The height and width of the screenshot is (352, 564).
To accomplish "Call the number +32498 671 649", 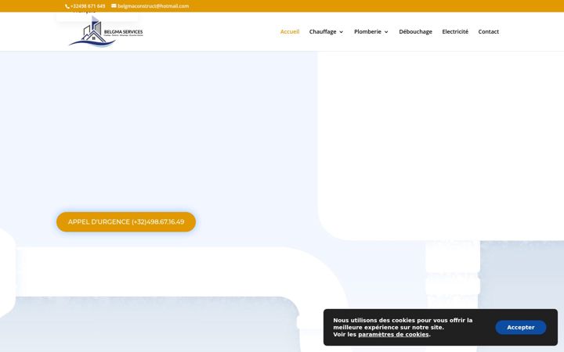I will 88,6.
